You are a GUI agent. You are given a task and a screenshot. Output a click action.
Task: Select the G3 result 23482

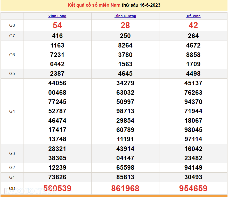click(x=193, y=158)
